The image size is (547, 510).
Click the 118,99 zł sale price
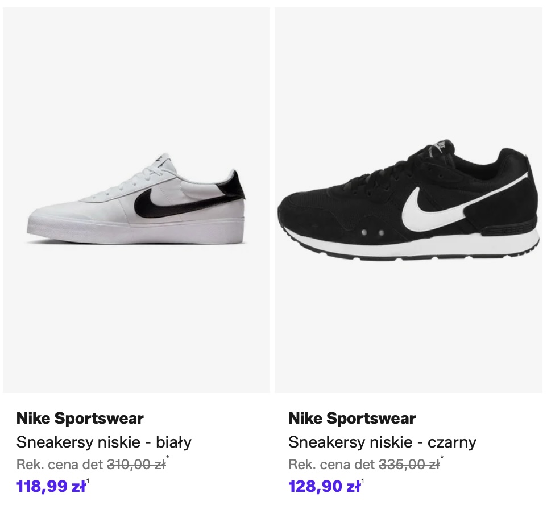(51, 486)
